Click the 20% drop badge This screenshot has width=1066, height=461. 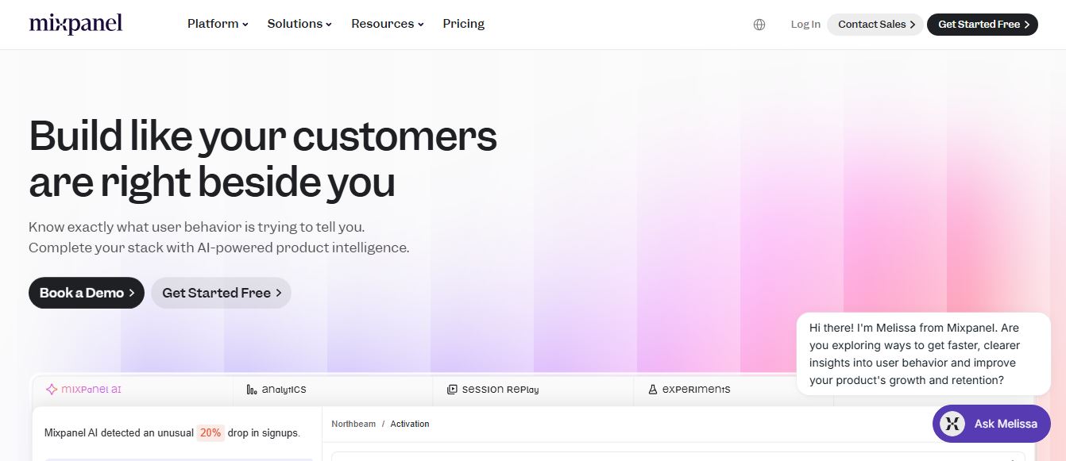click(210, 433)
